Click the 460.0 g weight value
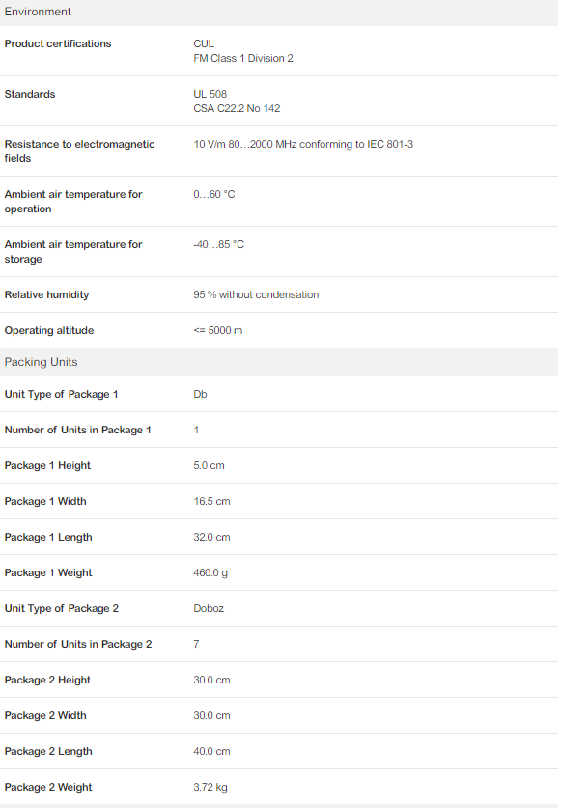Image resolution: width=561 pixels, height=808 pixels. click(210, 572)
